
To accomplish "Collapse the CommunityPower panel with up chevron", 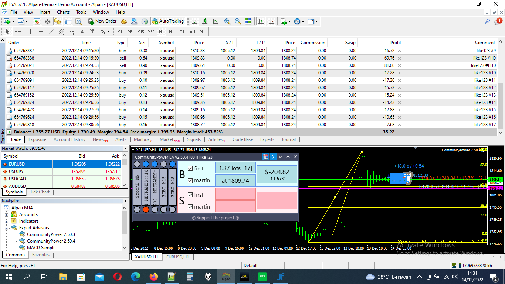I will [x=288, y=157].
